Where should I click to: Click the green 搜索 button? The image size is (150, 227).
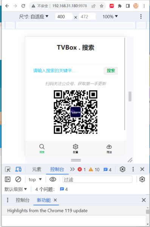point(111,71)
